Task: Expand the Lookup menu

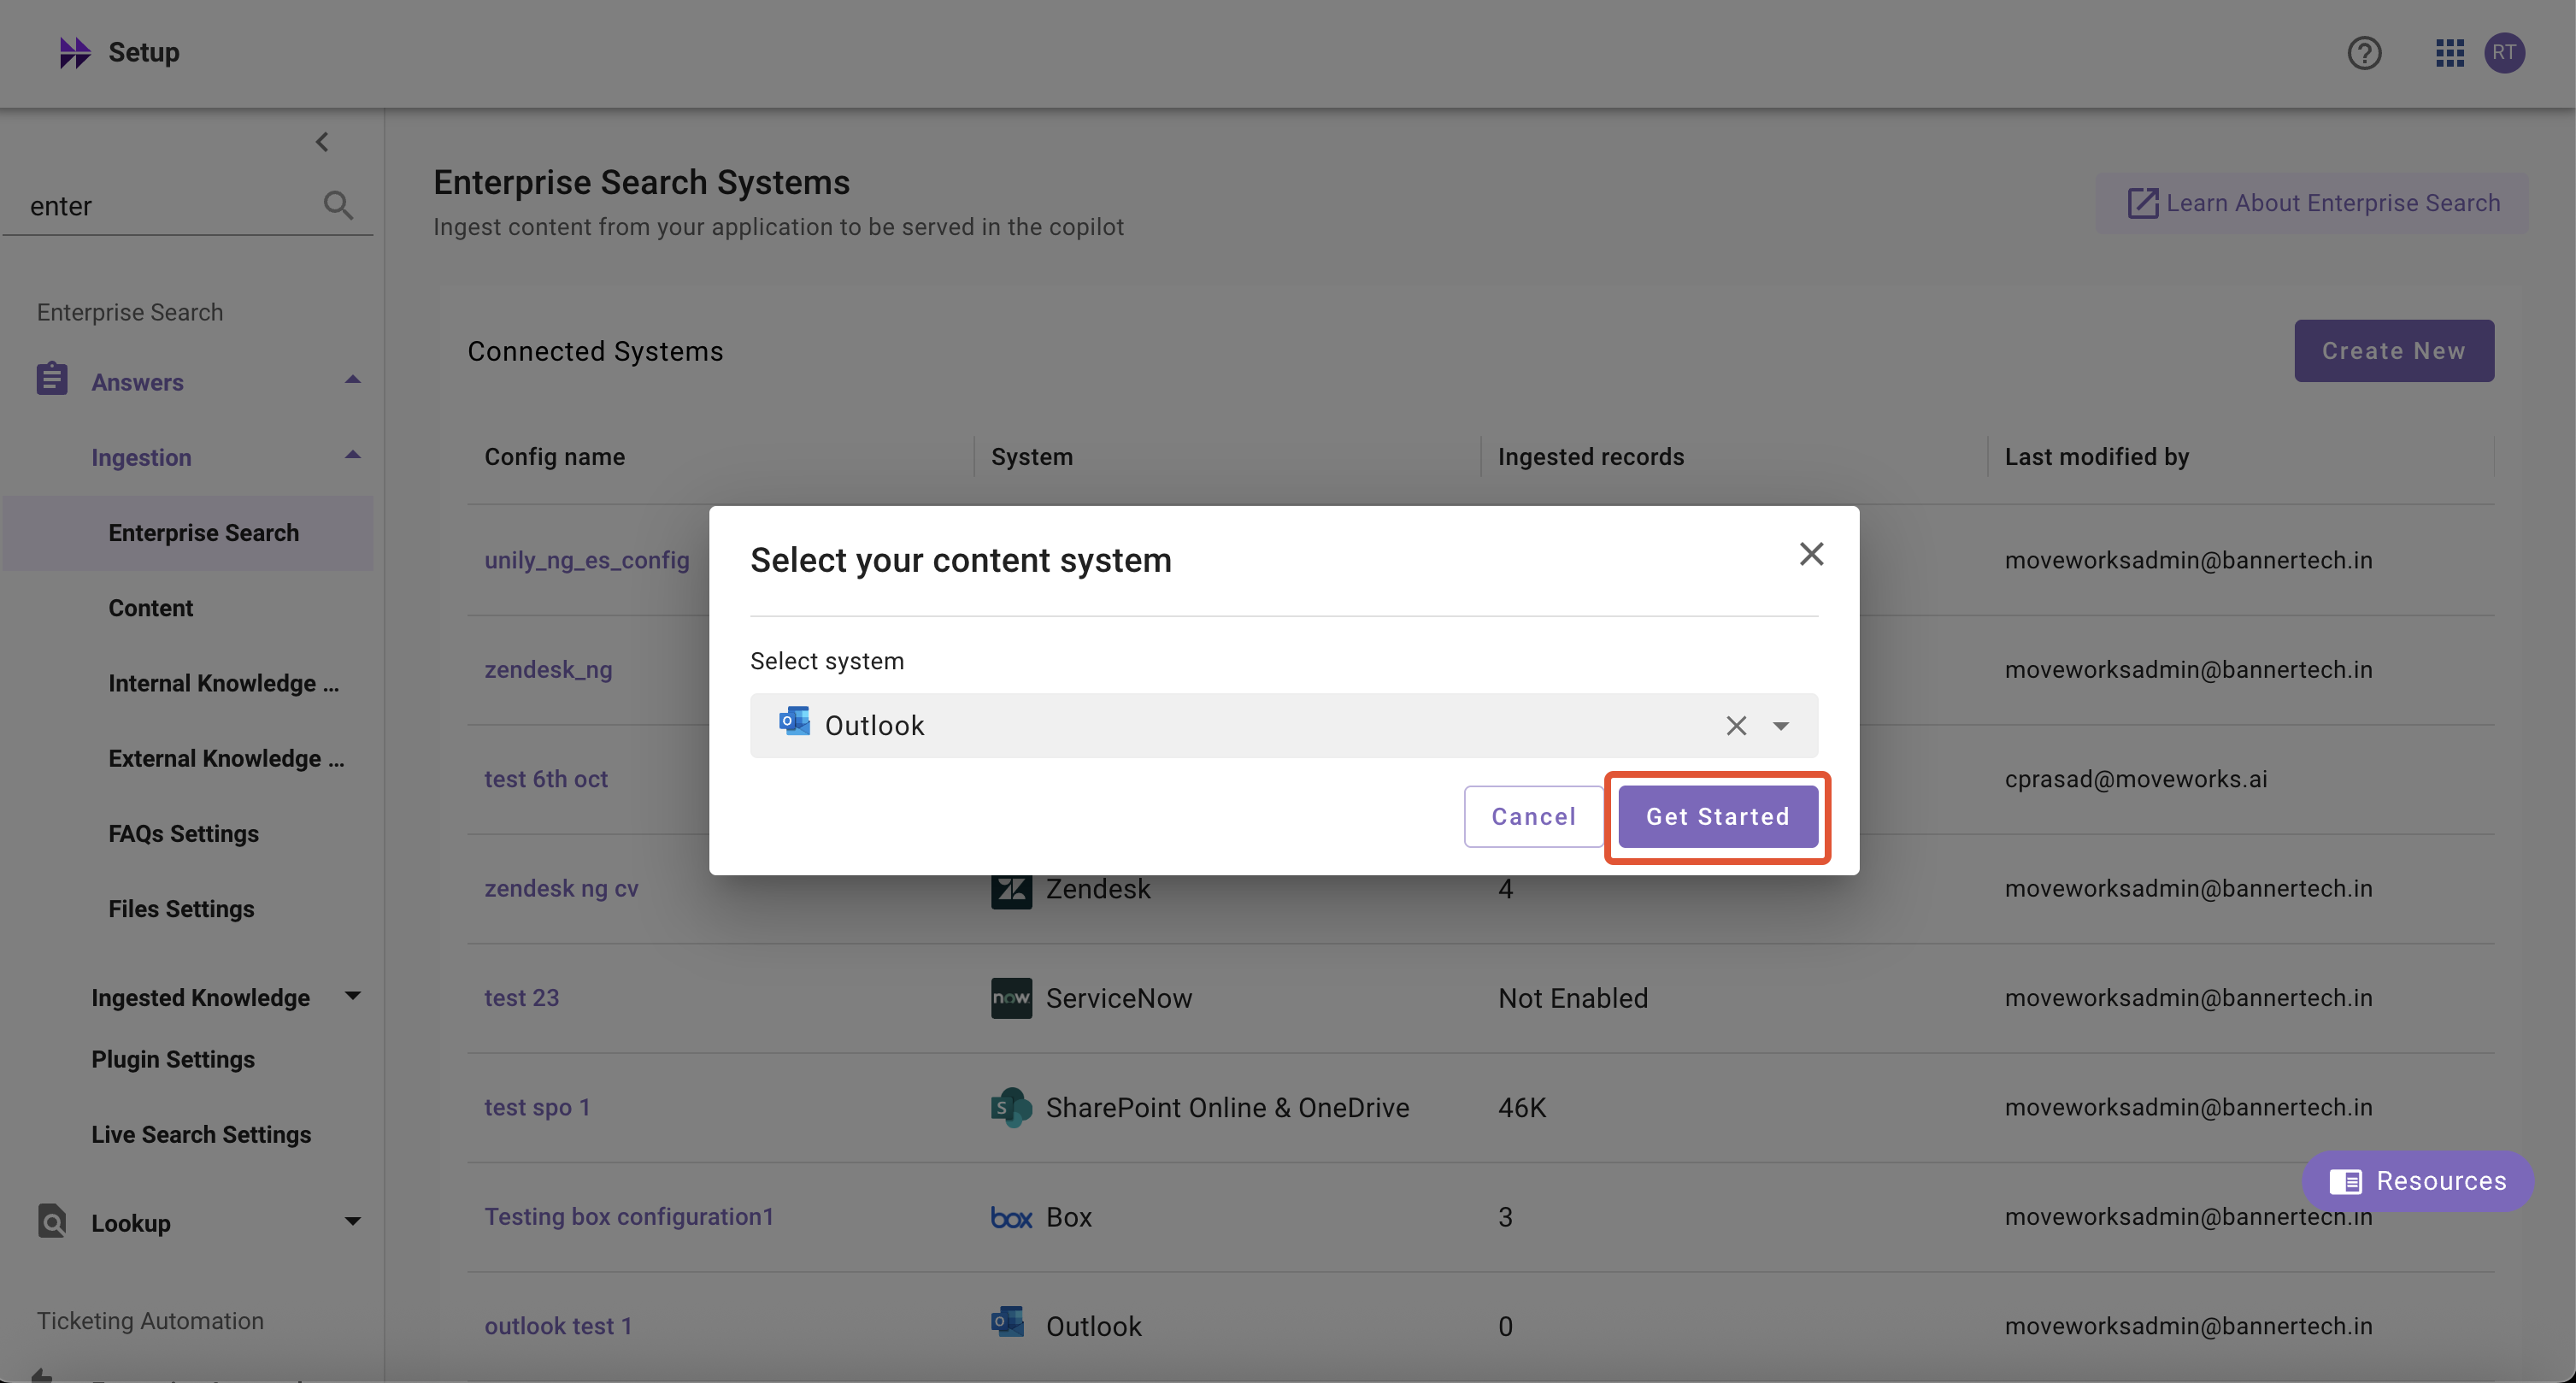Action: (x=352, y=1222)
